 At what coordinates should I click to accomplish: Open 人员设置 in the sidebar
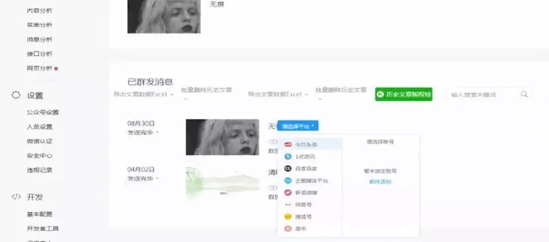(x=40, y=127)
